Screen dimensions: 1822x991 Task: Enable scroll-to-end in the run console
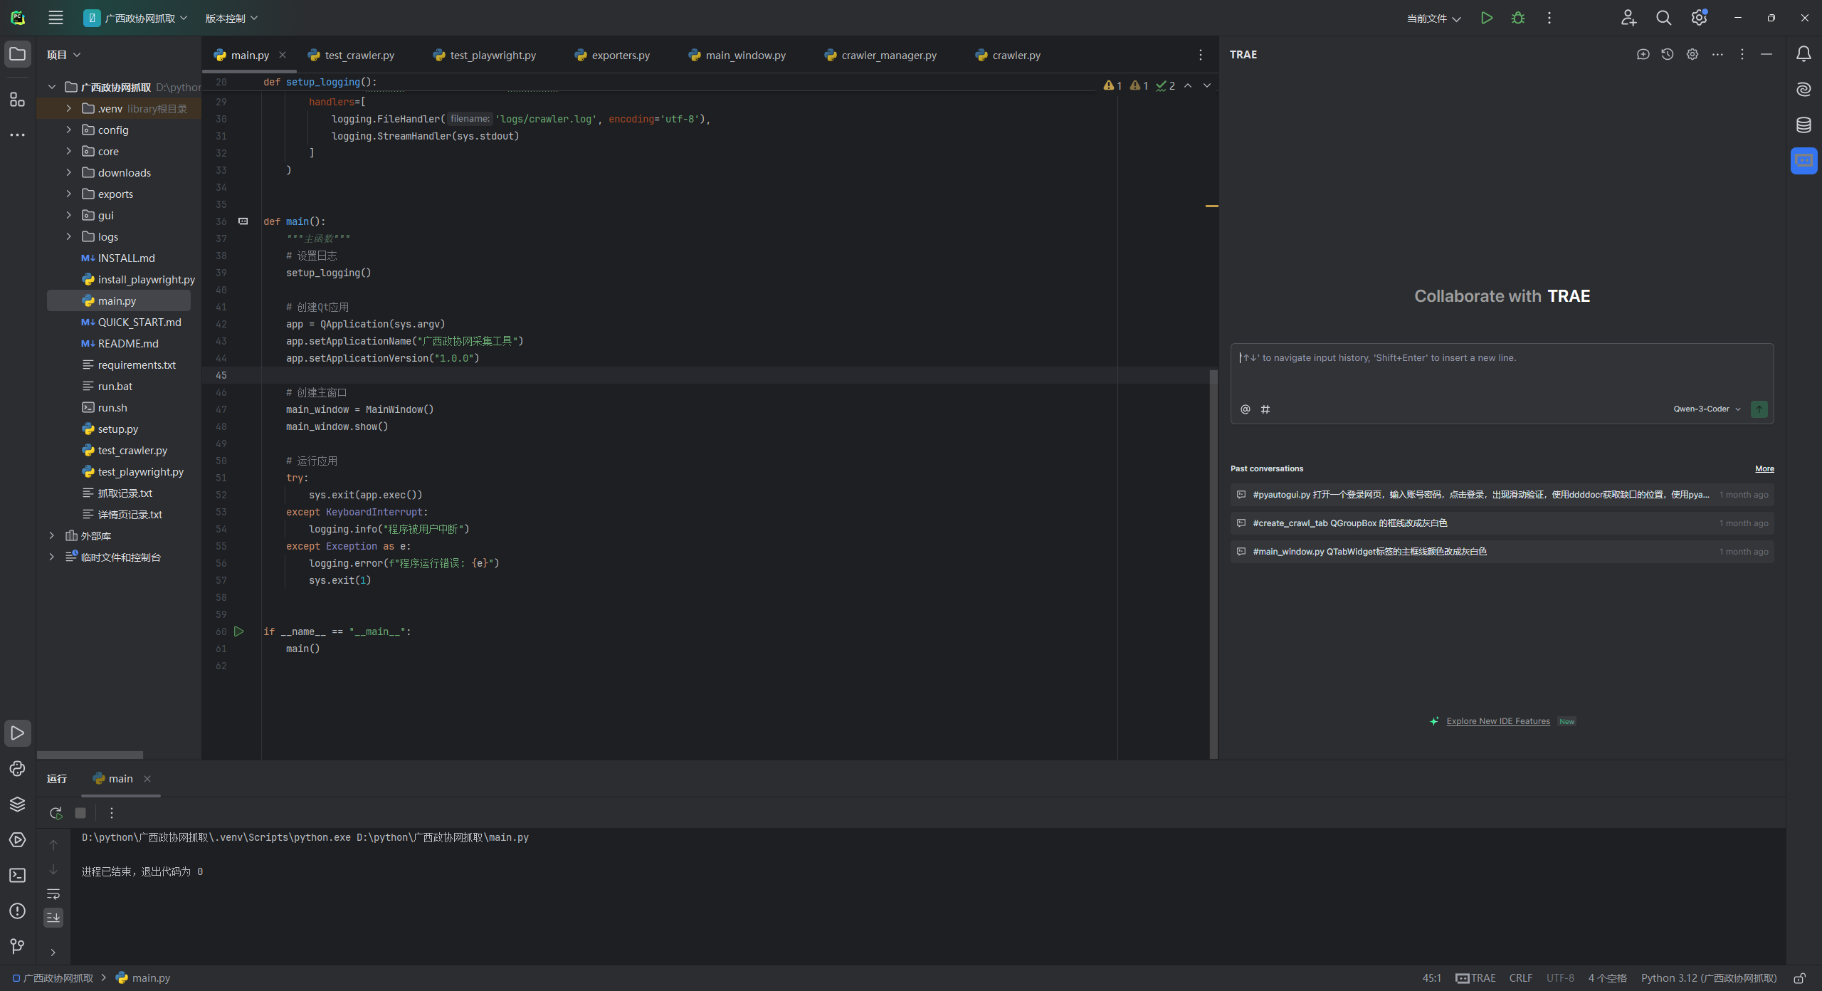pyautogui.click(x=53, y=918)
